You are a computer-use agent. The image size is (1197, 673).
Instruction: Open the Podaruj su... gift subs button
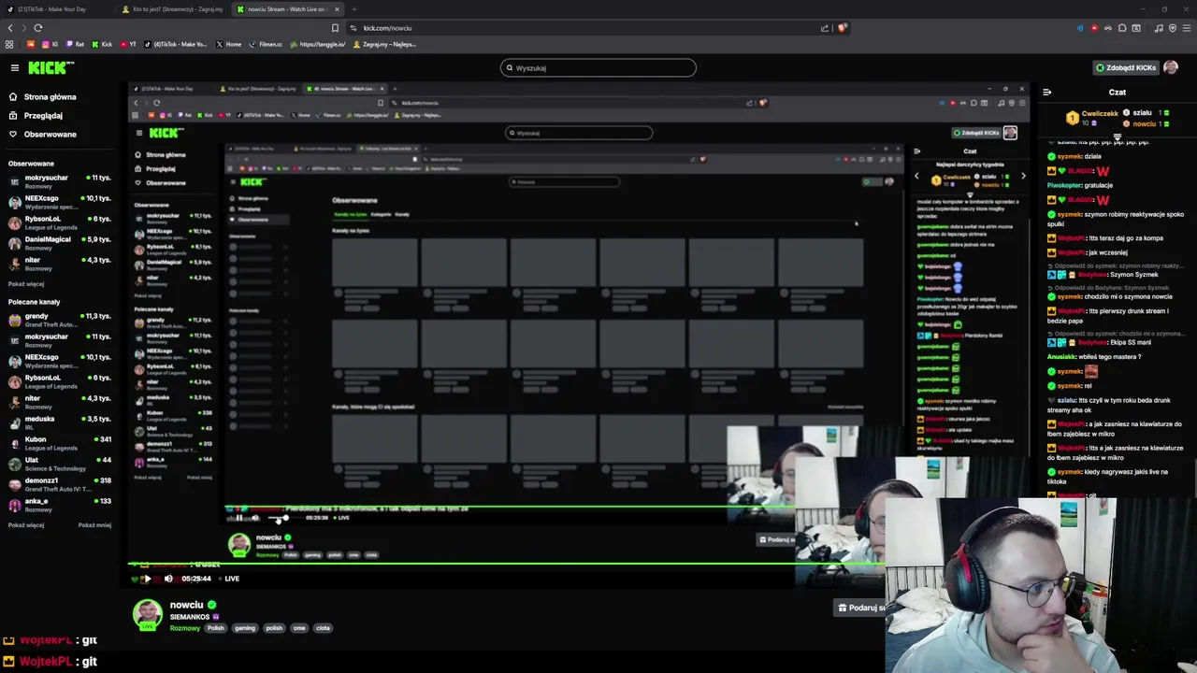tap(860, 608)
